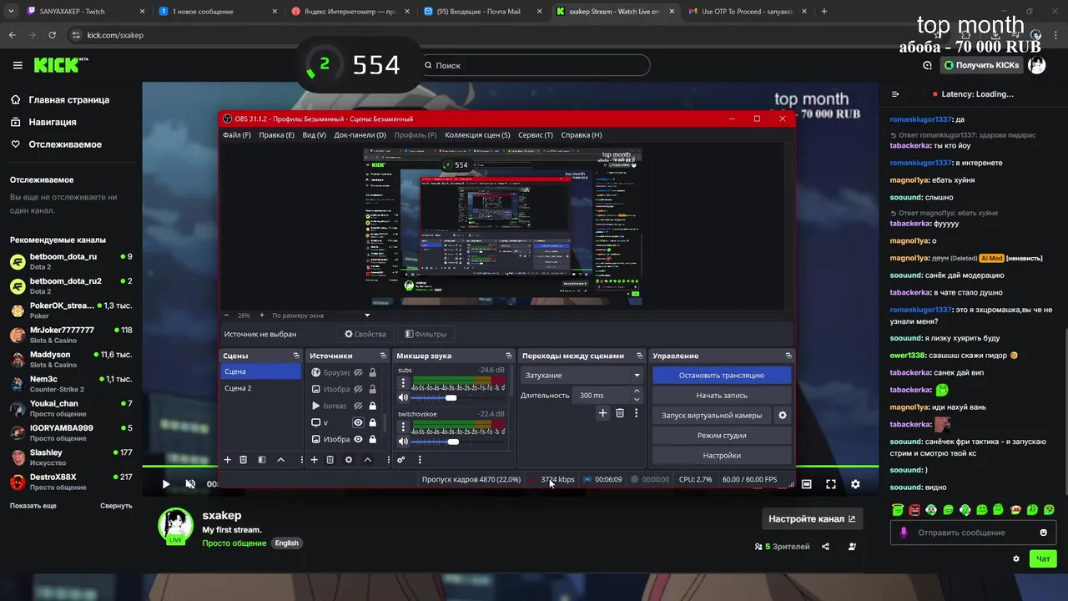Screen dimensions: 1068x601
Task: Share the sxakep stream
Action: click(x=825, y=547)
